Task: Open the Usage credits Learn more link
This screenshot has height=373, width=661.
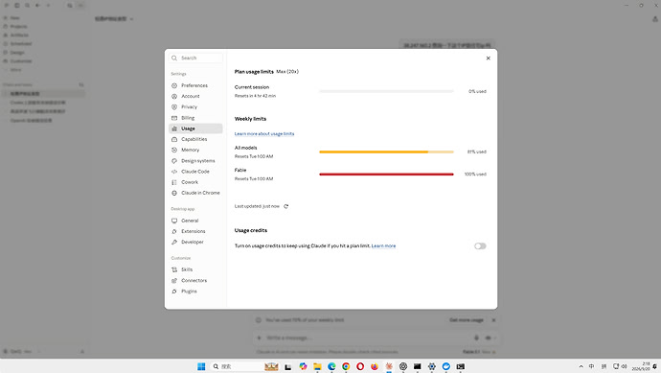Action: tap(383, 246)
